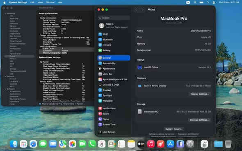Select Apple Pay in System Information sidebar
The width and height of the screenshot is (242, 151).
pos(14,18)
